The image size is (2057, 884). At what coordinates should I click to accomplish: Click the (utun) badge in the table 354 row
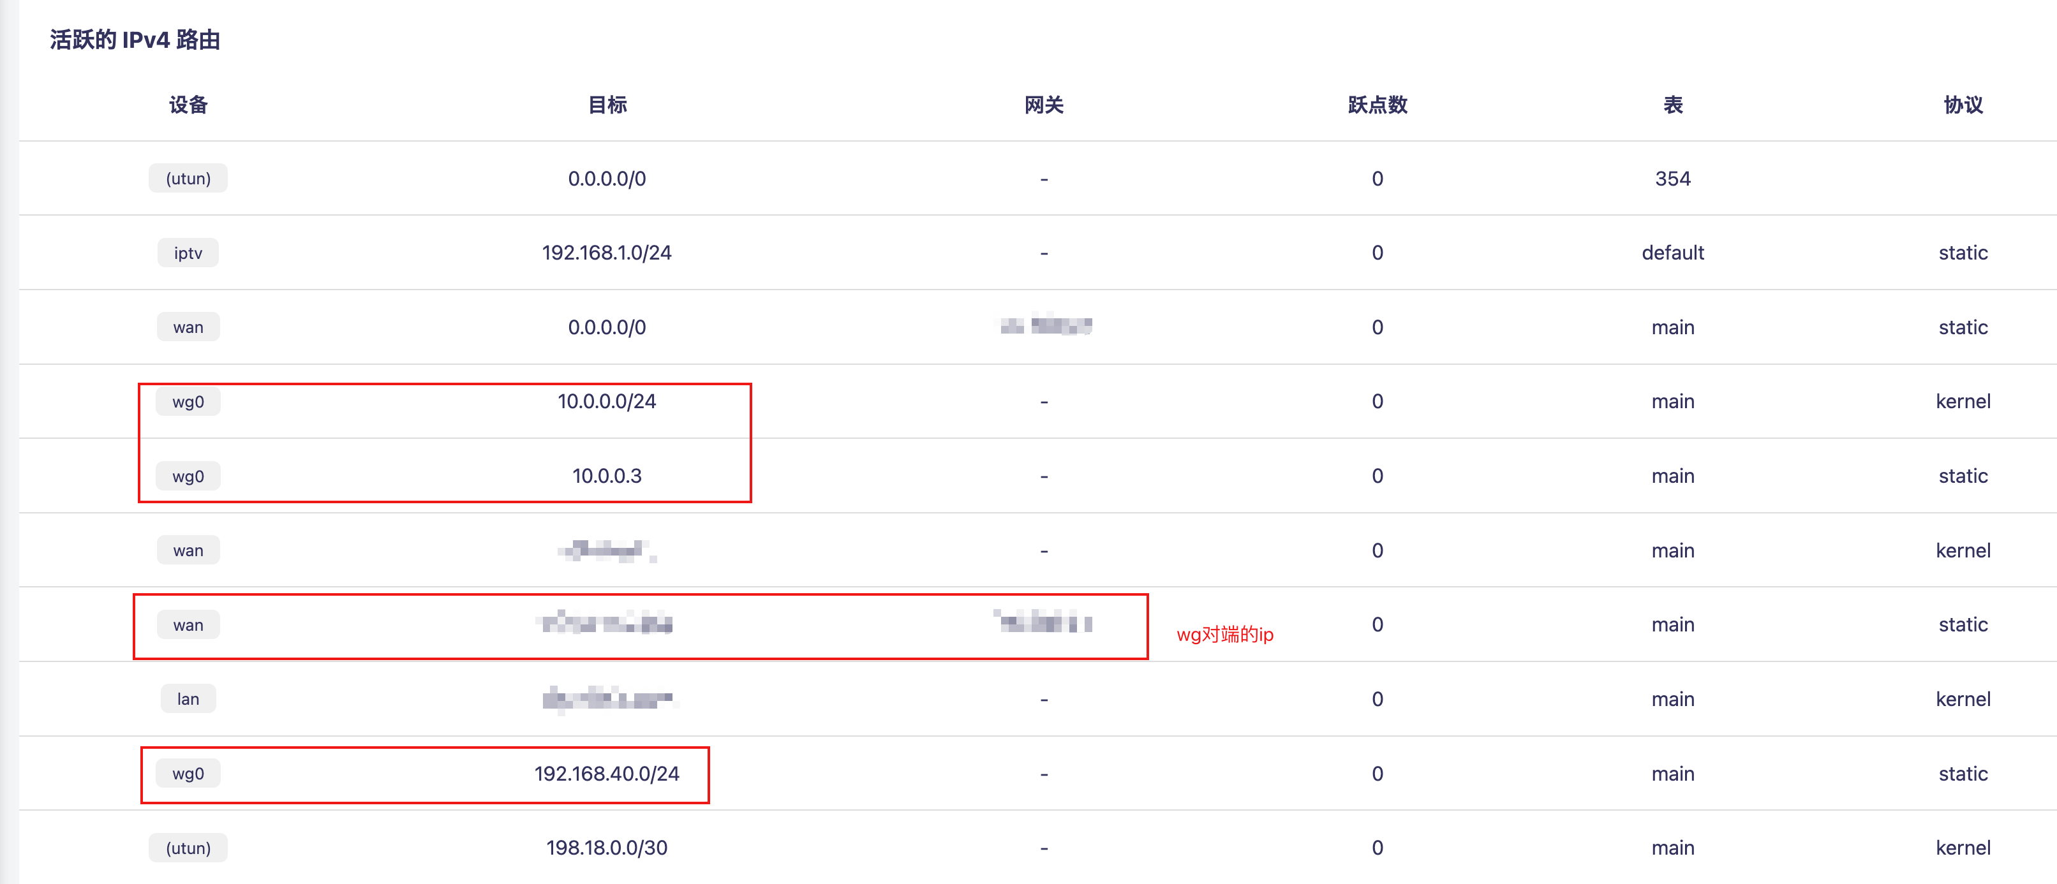point(188,178)
